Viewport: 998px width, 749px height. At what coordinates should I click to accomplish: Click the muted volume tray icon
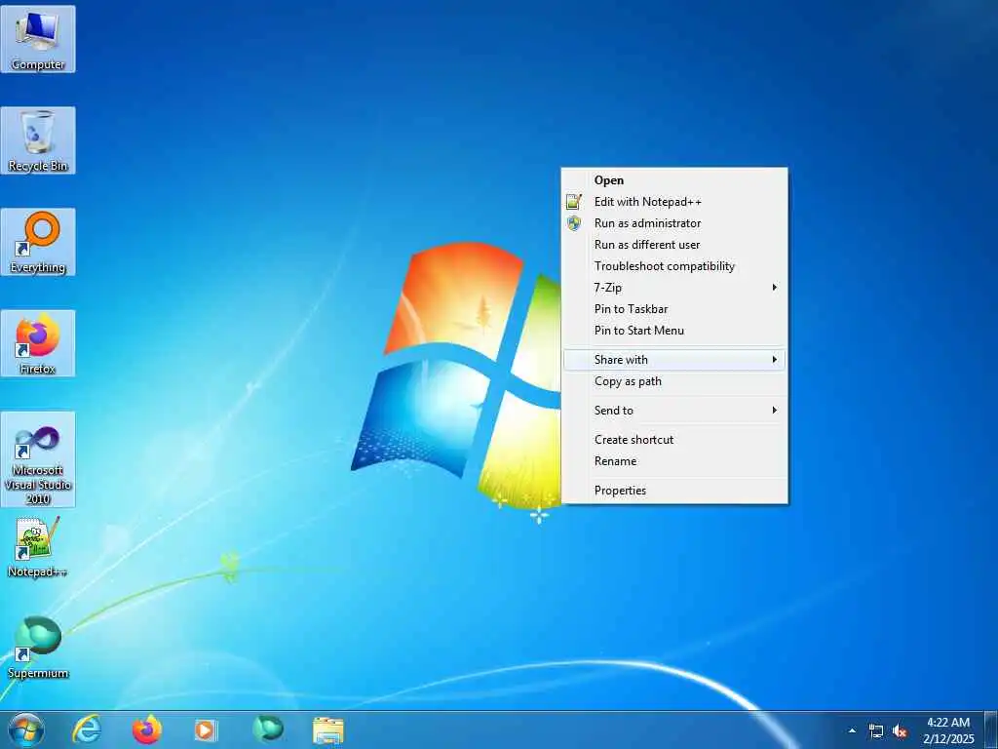[900, 731]
